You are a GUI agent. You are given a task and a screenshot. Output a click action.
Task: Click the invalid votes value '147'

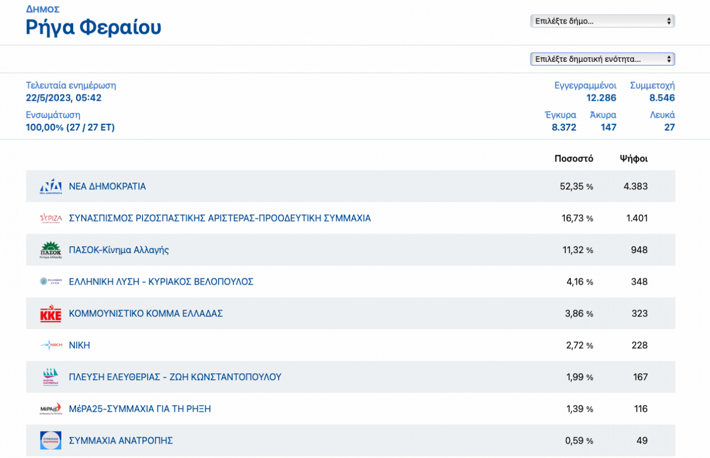click(609, 127)
